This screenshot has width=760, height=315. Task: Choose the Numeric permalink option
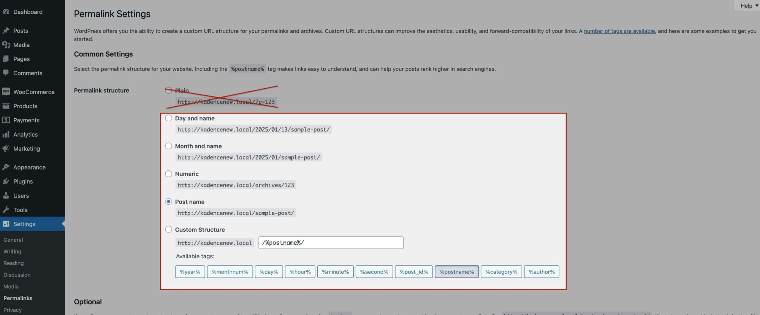click(x=169, y=174)
